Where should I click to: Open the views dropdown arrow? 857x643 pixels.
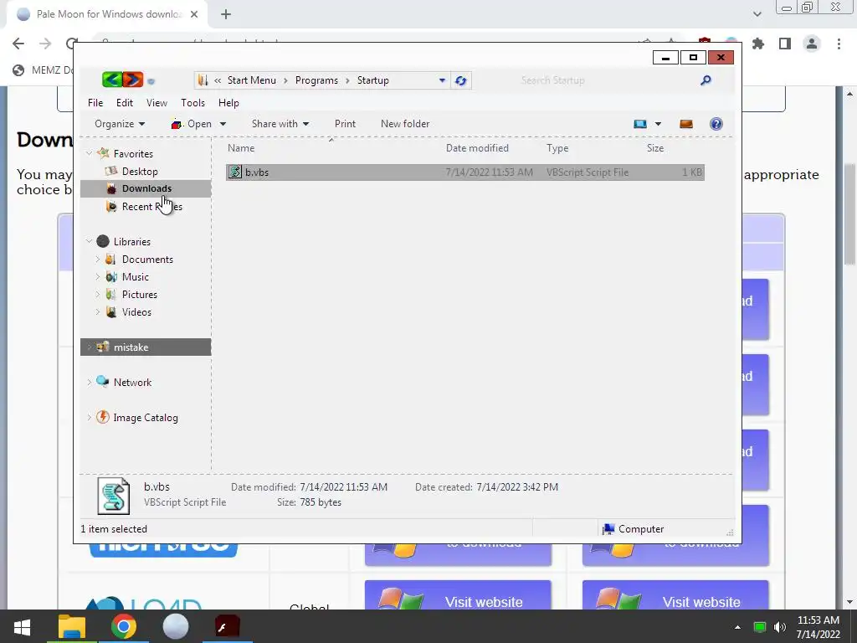point(658,124)
